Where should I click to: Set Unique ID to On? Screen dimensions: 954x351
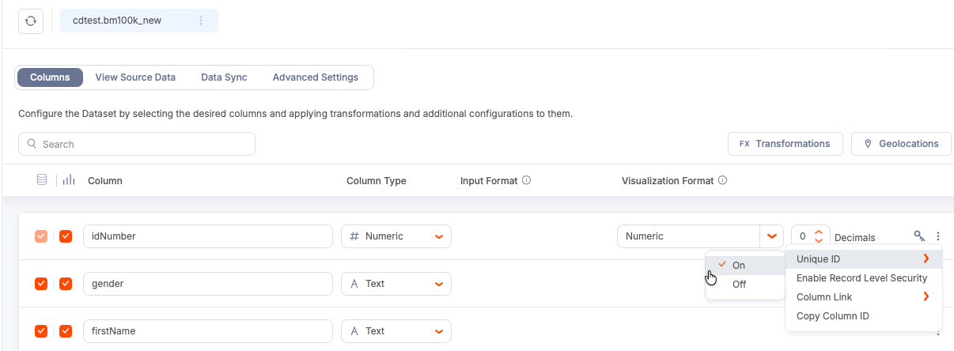[x=745, y=266]
